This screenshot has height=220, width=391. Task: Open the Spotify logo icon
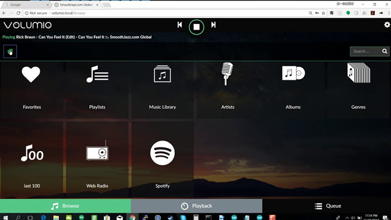click(x=163, y=153)
